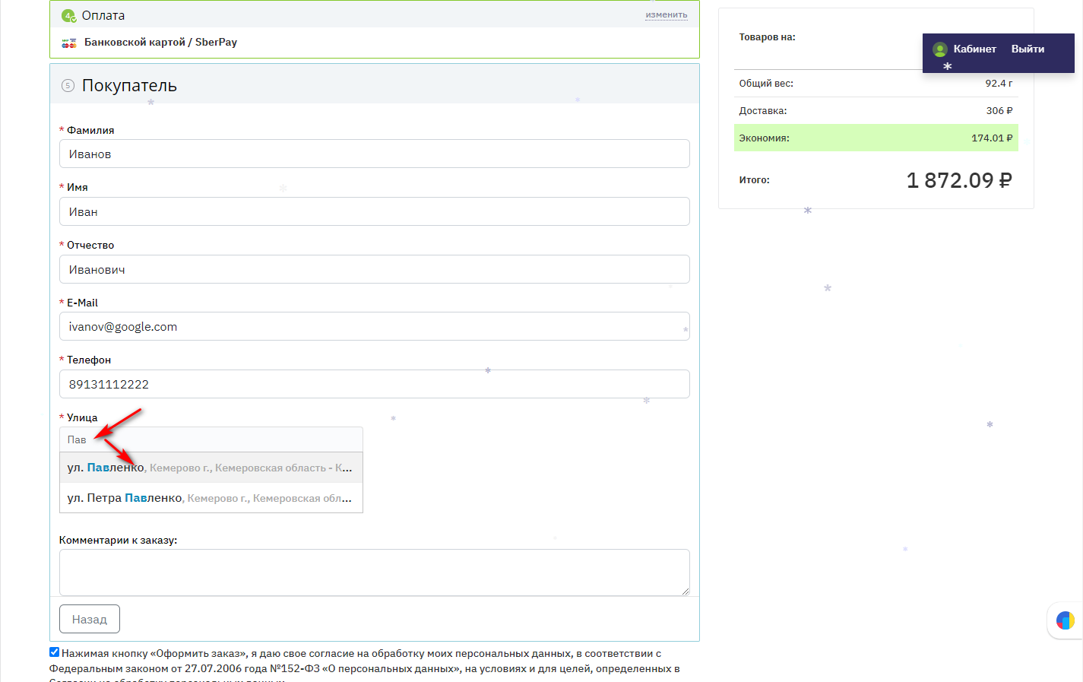Select the 'ул. Павленко' street suggestion
This screenshot has width=1083, height=682.
211,468
